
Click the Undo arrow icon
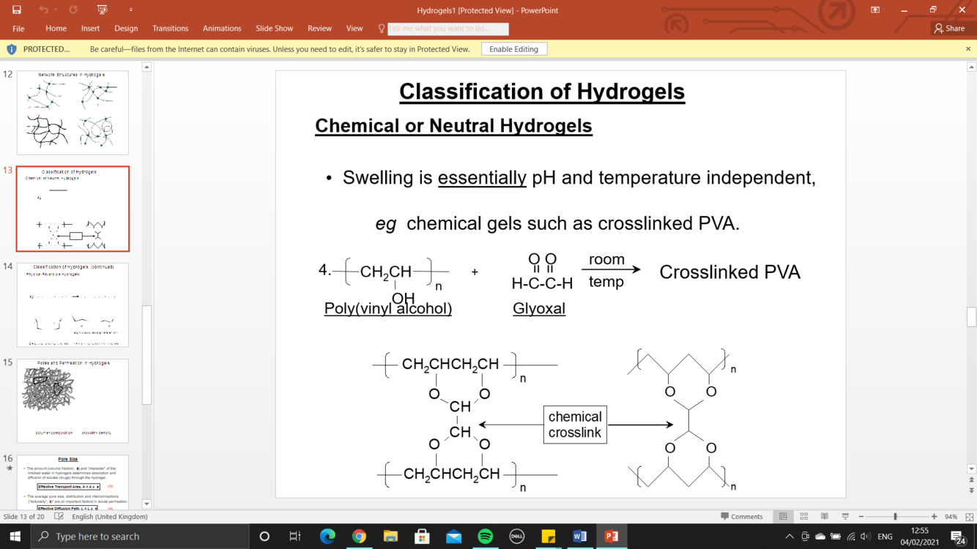coord(44,10)
